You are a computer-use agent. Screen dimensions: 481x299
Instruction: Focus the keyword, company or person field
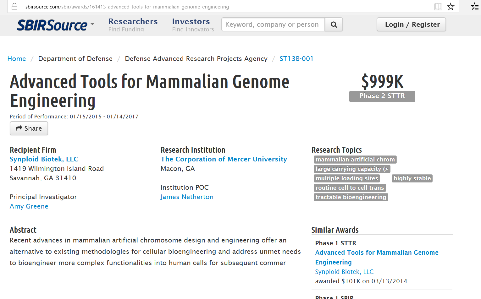[x=273, y=24]
